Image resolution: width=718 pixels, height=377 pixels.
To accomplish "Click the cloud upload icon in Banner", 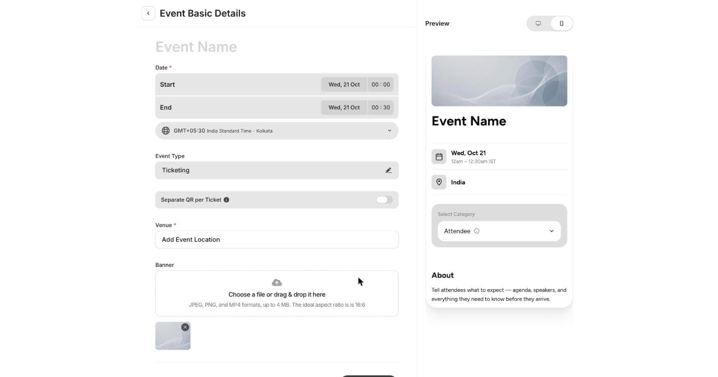I will [x=277, y=283].
